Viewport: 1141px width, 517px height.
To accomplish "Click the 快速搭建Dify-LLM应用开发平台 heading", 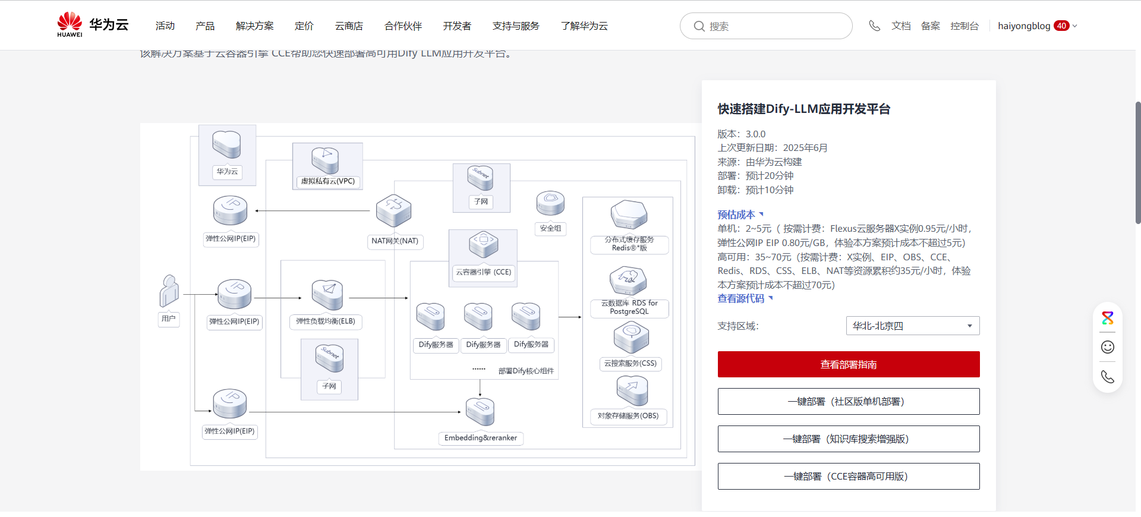I will coord(804,109).
